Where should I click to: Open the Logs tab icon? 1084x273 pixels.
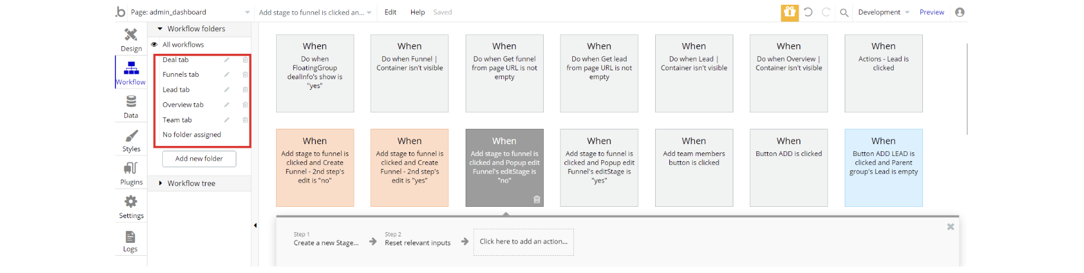point(130,237)
